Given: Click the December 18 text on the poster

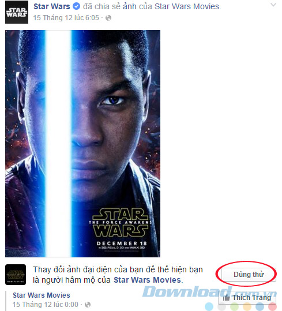Looking at the screenshot, I should pyautogui.click(x=122, y=243).
